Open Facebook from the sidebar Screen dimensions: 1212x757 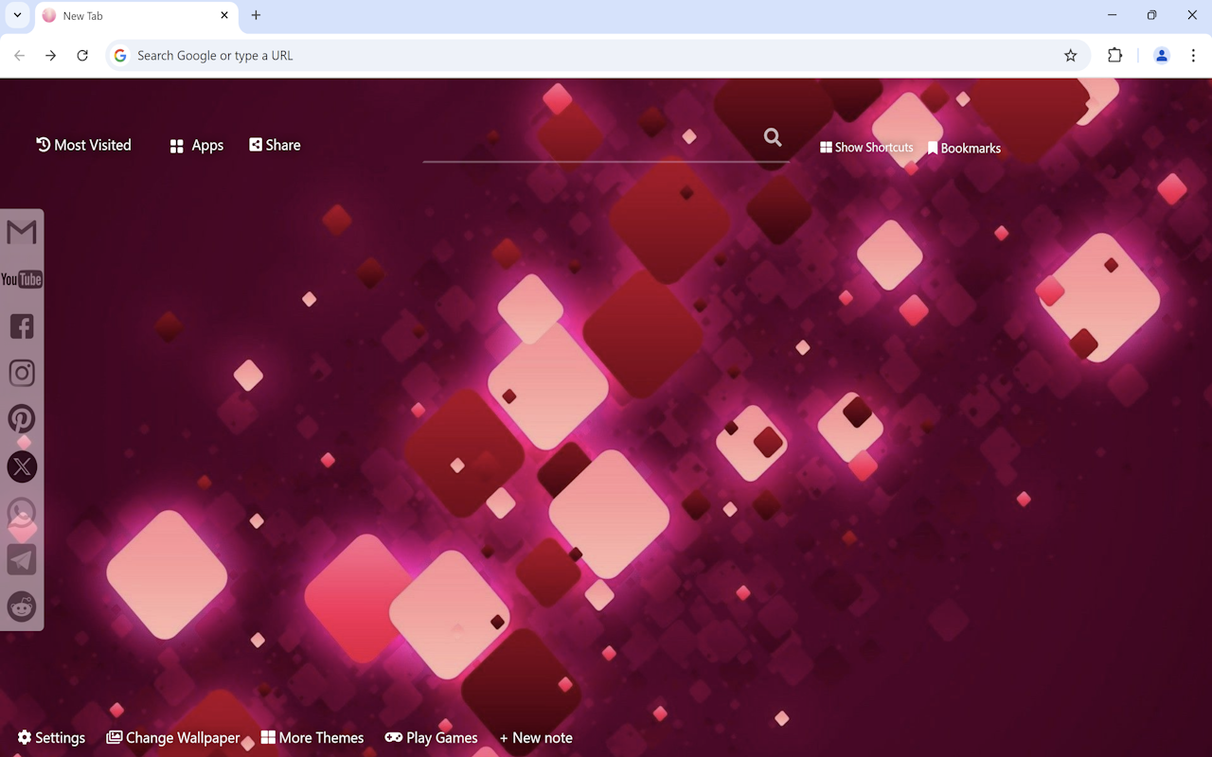[x=22, y=326]
